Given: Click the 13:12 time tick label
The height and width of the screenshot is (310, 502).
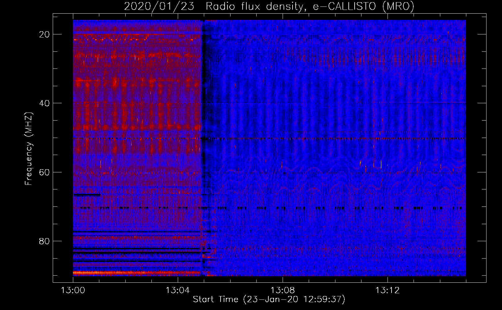Looking at the screenshot, I should [388, 290].
